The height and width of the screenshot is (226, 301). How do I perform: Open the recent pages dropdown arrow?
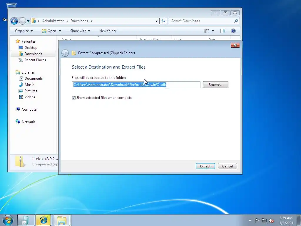(x=29, y=21)
